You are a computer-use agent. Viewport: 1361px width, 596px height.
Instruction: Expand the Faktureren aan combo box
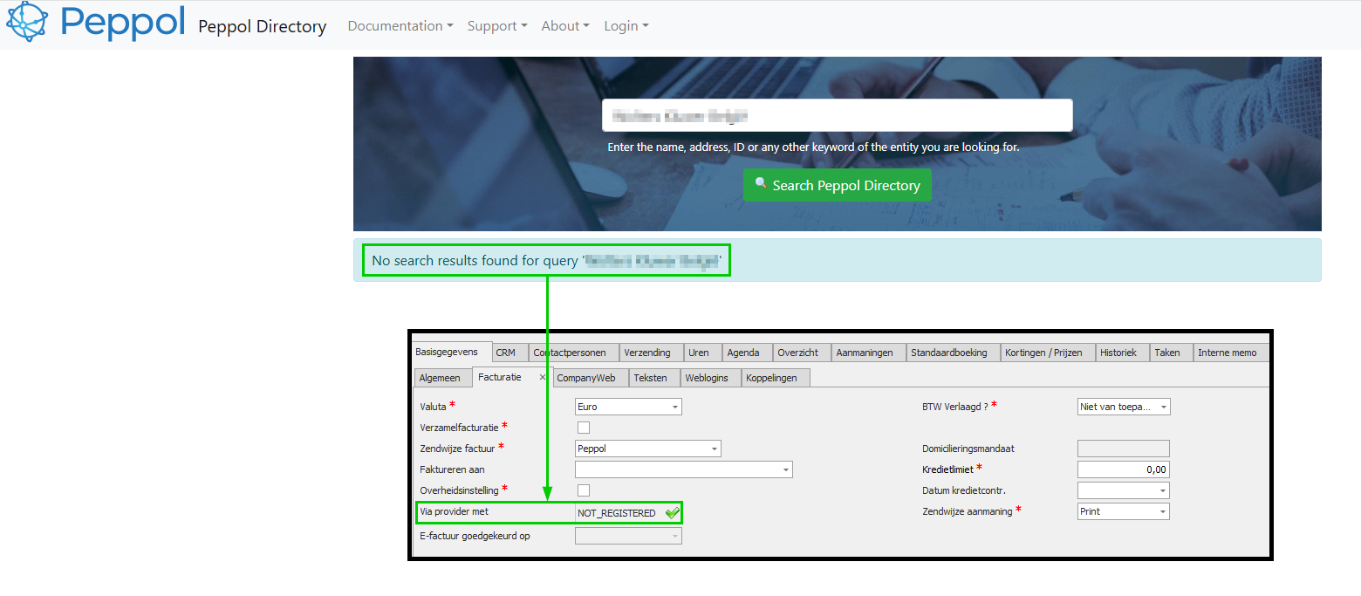[785, 469]
